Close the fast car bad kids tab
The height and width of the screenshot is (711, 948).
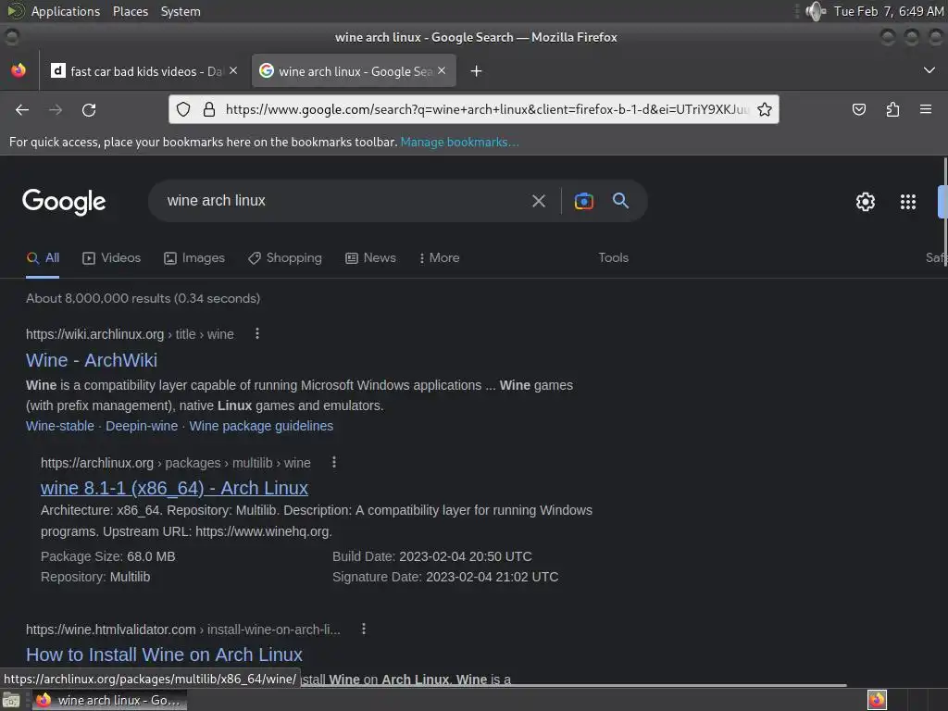coord(233,70)
